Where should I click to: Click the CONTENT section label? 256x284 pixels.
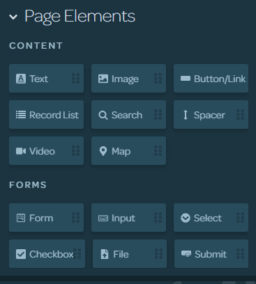[36, 46]
